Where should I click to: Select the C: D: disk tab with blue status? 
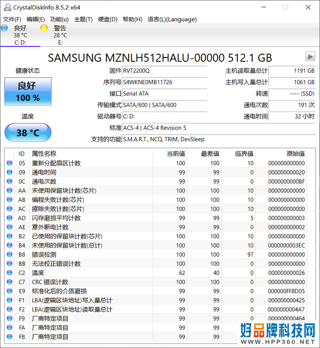coord(20,35)
